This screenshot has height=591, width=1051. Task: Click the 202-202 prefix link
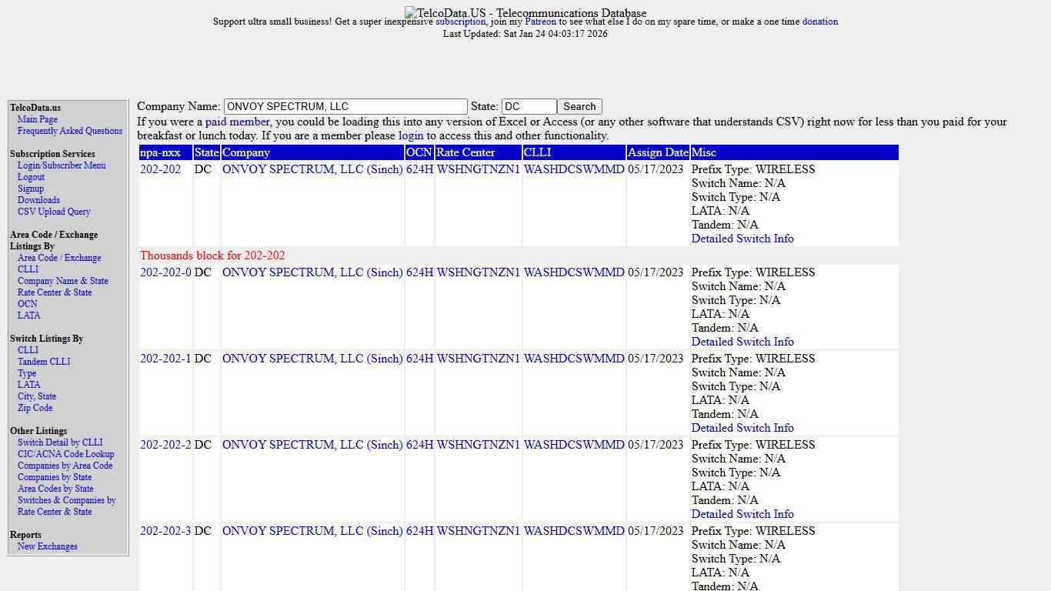160,169
